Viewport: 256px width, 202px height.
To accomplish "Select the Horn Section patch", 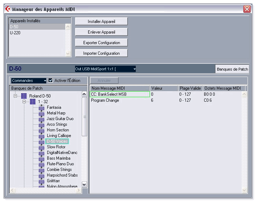I will (58, 130).
